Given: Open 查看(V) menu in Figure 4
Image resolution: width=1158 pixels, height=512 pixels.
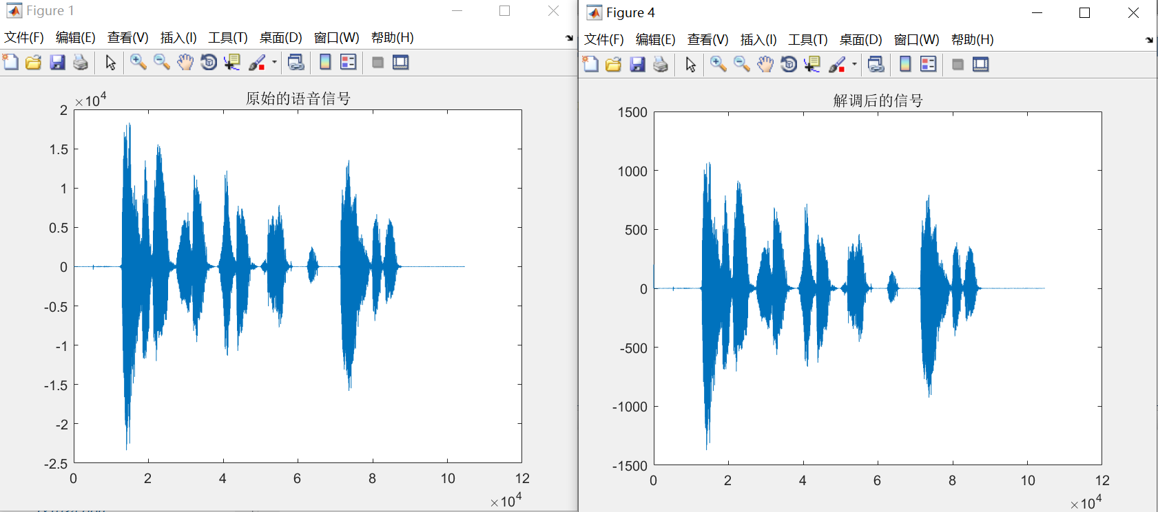Looking at the screenshot, I should [708, 40].
